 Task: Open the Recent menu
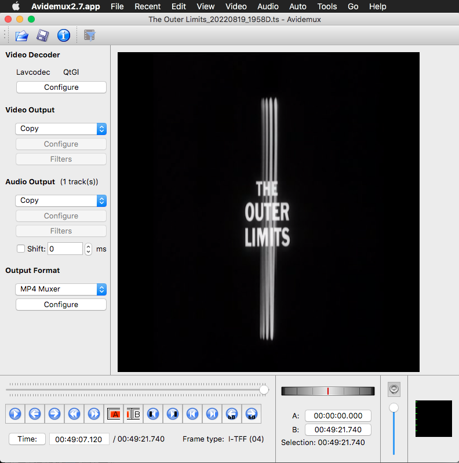pos(147,6)
